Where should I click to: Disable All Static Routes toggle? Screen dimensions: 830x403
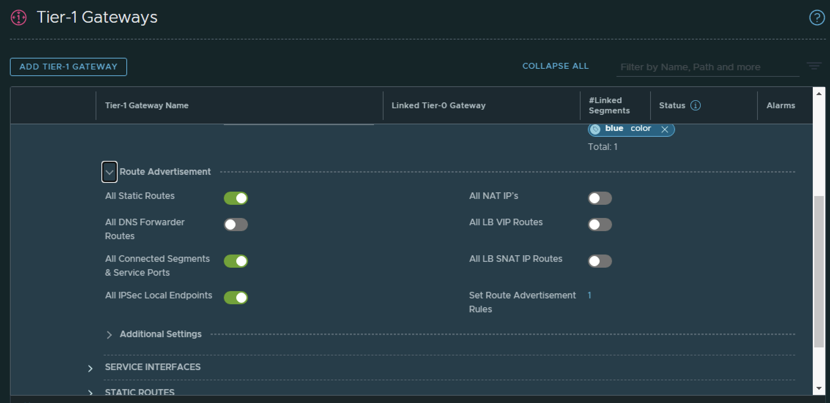tap(236, 198)
